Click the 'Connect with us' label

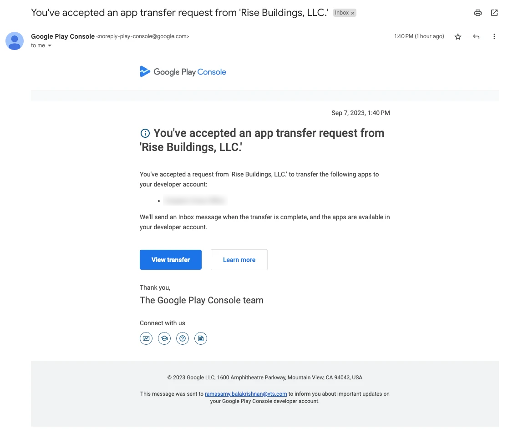163,323
